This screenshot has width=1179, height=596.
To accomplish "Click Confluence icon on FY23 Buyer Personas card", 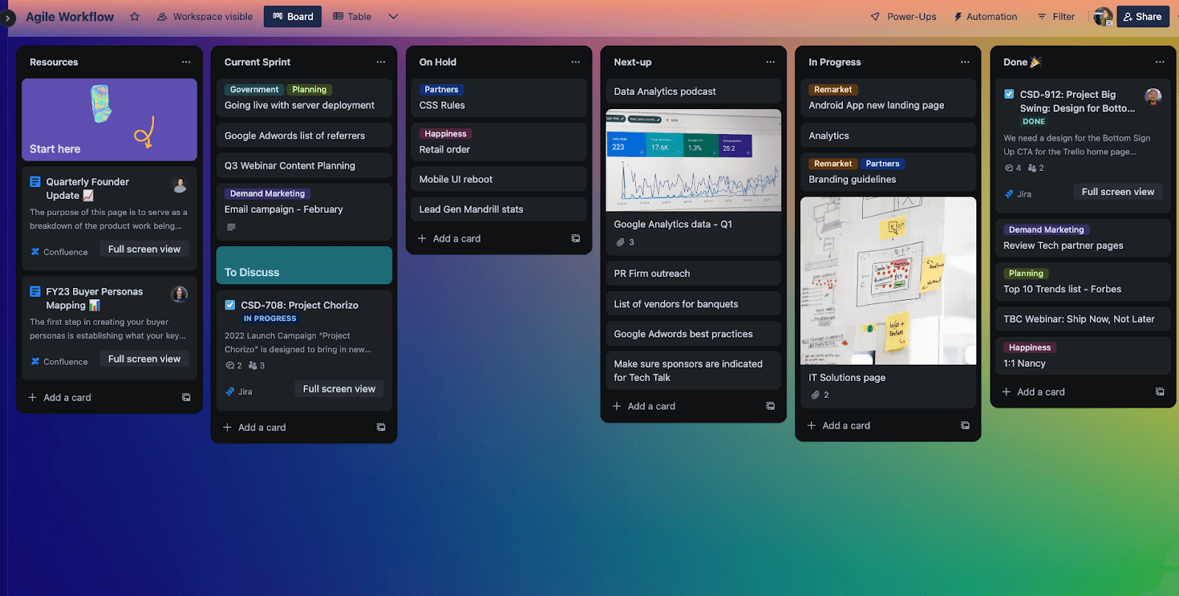I will [35, 362].
